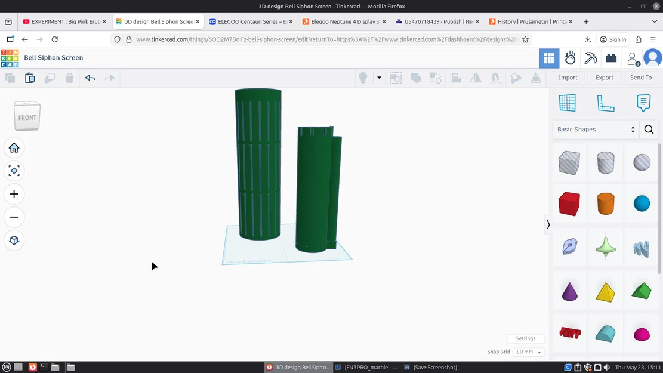
Task: Click the Home view button
Action: pos(14,147)
